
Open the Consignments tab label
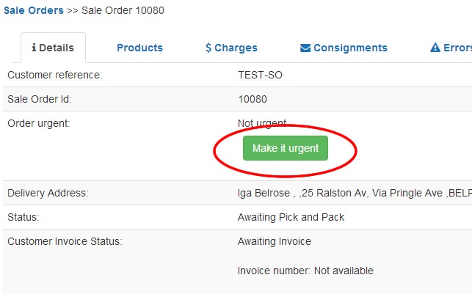point(350,48)
